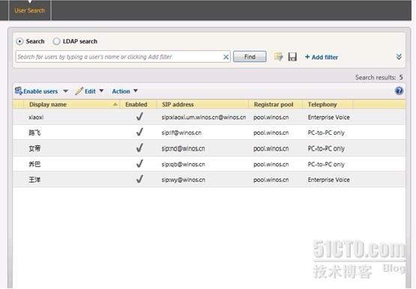Screen dimensions: 416x289
Task: Click the save query floppy disk icon
Action: [292, 57]
